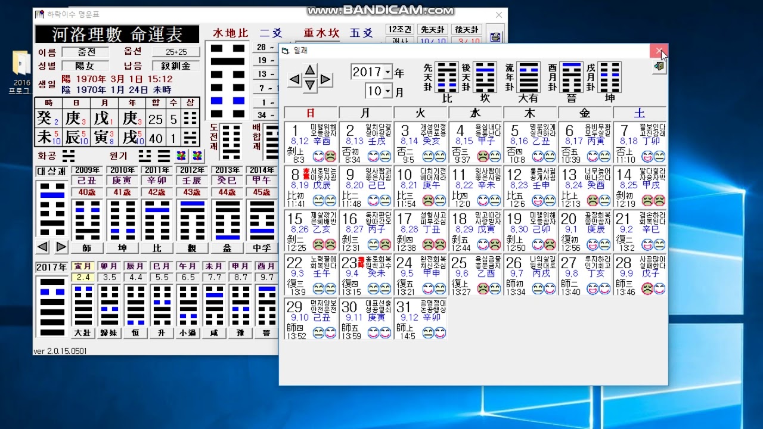The width and height of the screenshot is (763, 429).
Task: Click calendar day 20 cell 庚辰
Action: [x=585, y=231]
